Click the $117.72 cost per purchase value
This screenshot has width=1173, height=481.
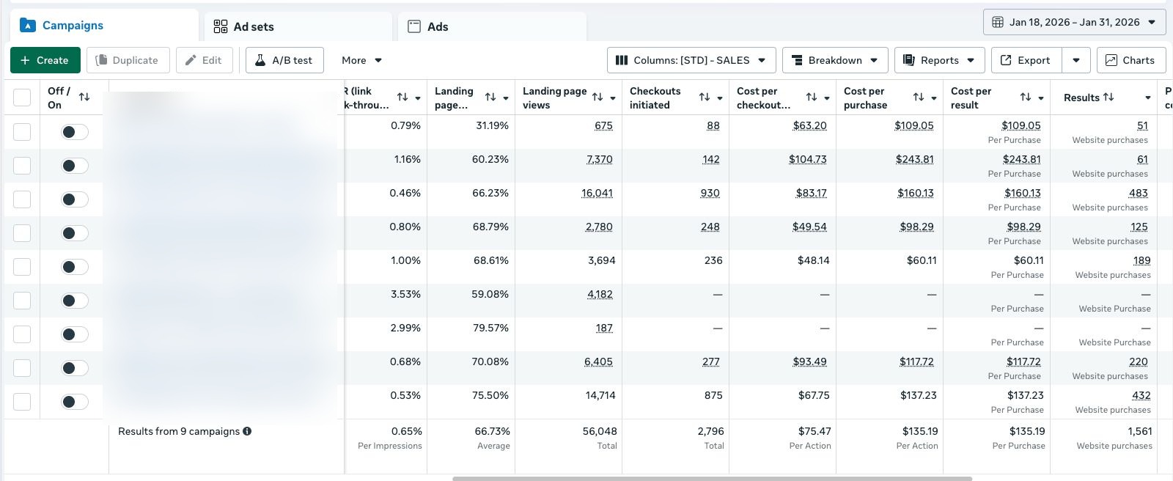916,361
